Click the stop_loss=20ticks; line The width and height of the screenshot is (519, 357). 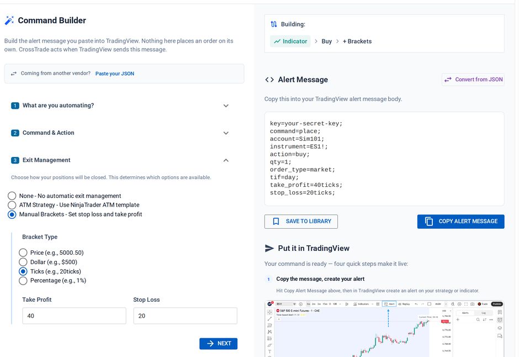(x=303, y=193)
